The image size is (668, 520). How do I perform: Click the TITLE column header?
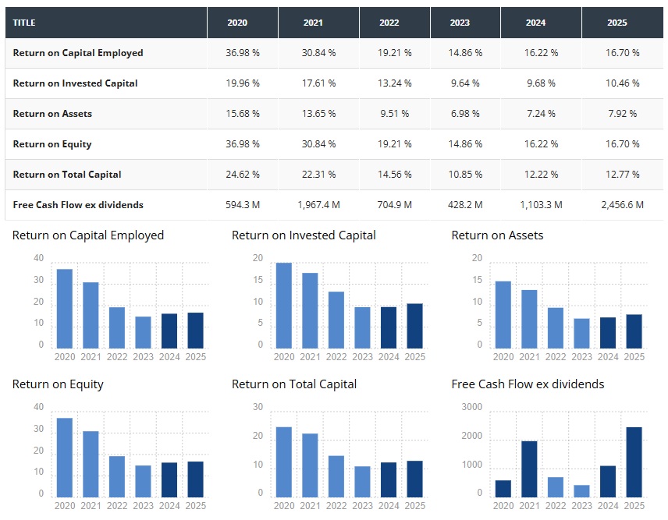(x=24, y=23)
